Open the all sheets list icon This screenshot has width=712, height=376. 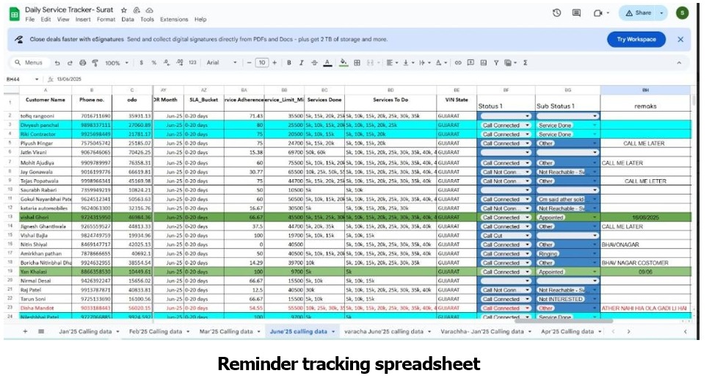[41, 332]
